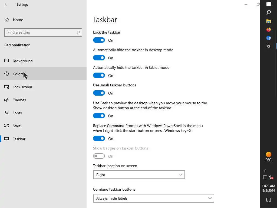Open Firefox from the taskbar
This screenshot has width=277, height=208.
(x=269, y=30)
